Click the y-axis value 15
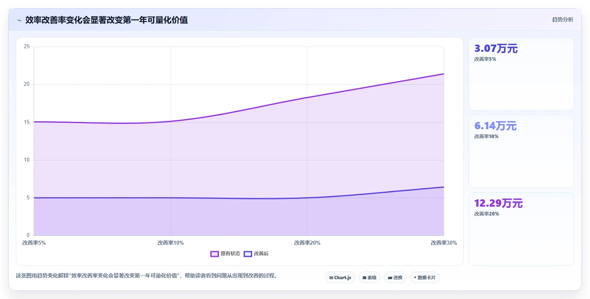 27,122
